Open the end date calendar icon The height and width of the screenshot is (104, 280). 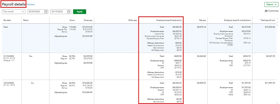point(69,11)
